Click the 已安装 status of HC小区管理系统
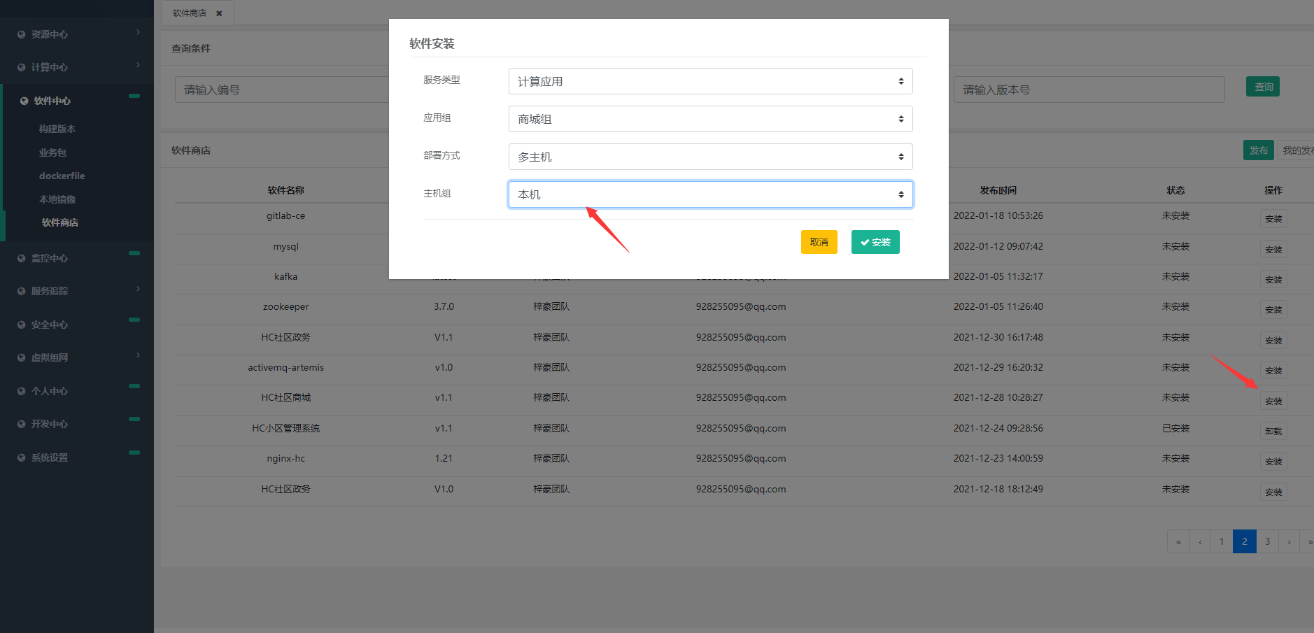The height and width of the screenshot is (633, 1314). [x=1175, y=428]
